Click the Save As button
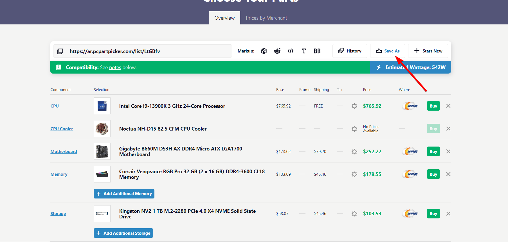Image resolution: width=508 pixels, height=242 pixels. pos(388,51)
